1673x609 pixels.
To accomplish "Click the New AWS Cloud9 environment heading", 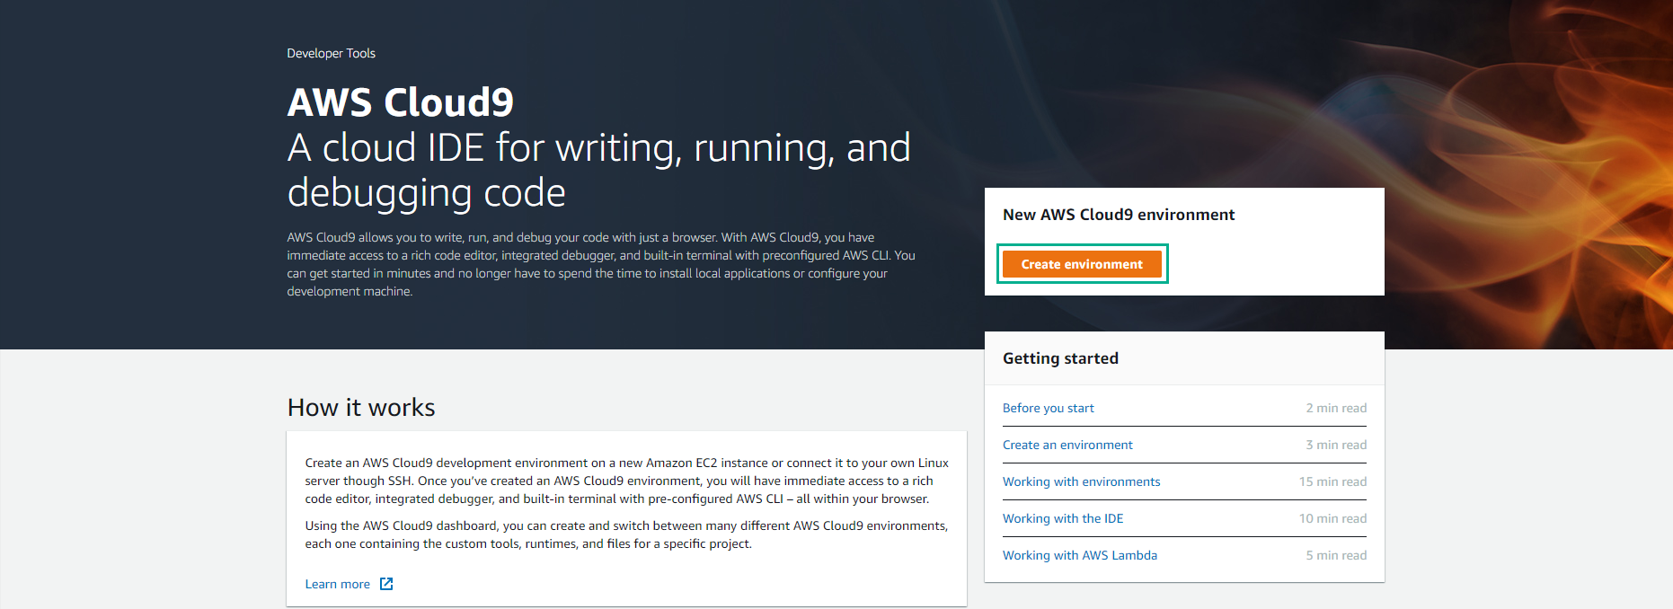I will 1118,215.
